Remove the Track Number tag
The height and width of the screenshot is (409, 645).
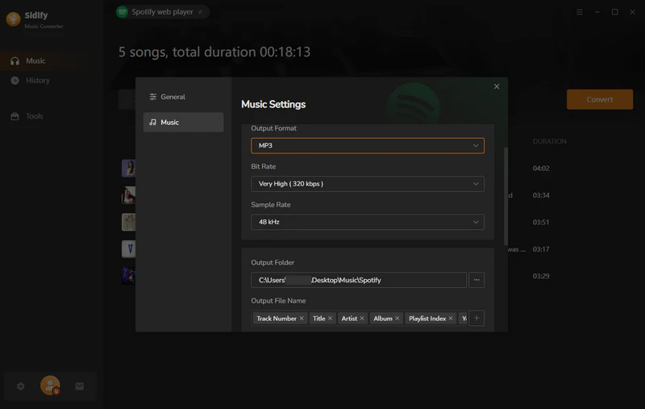click(302, 319)
